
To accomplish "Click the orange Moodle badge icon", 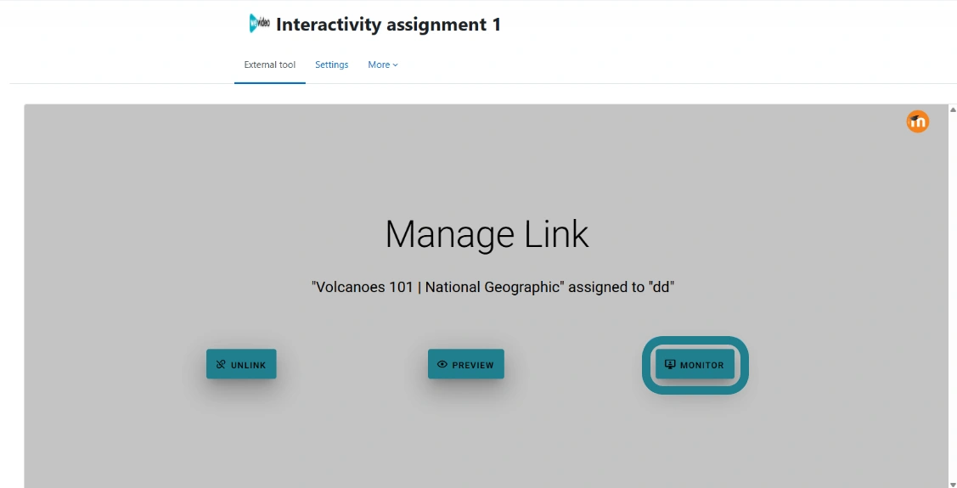I will point(917,121).
